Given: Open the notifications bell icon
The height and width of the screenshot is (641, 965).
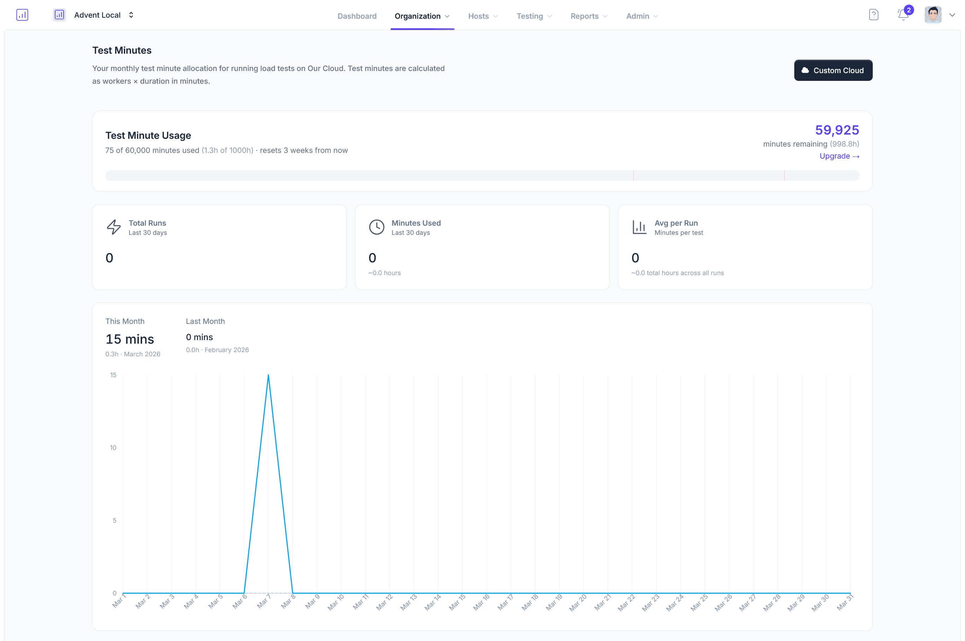Looking at the screenshot, I should pyautogui.click(x=902, y=15).
